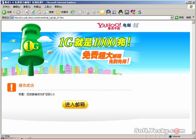
Task: Open the address bar URL dropdown
Action: (172, 18)
